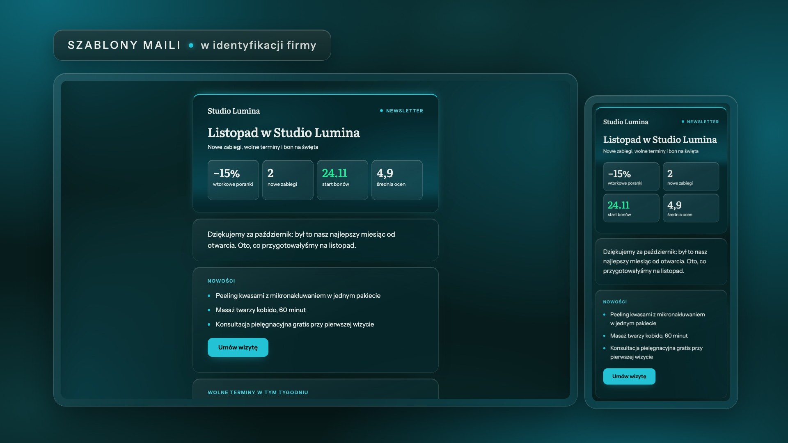Click 'WOLNE TERMINY W TYM TYGODNIU' section label
This screenshot has height=443, width=788.
[258, 393]
